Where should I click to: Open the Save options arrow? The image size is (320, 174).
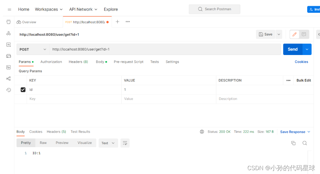[279, 34]
